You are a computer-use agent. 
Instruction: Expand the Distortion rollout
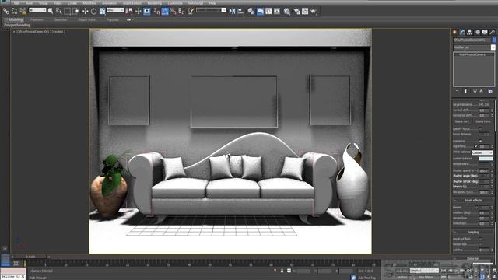(x=473, y=258)
